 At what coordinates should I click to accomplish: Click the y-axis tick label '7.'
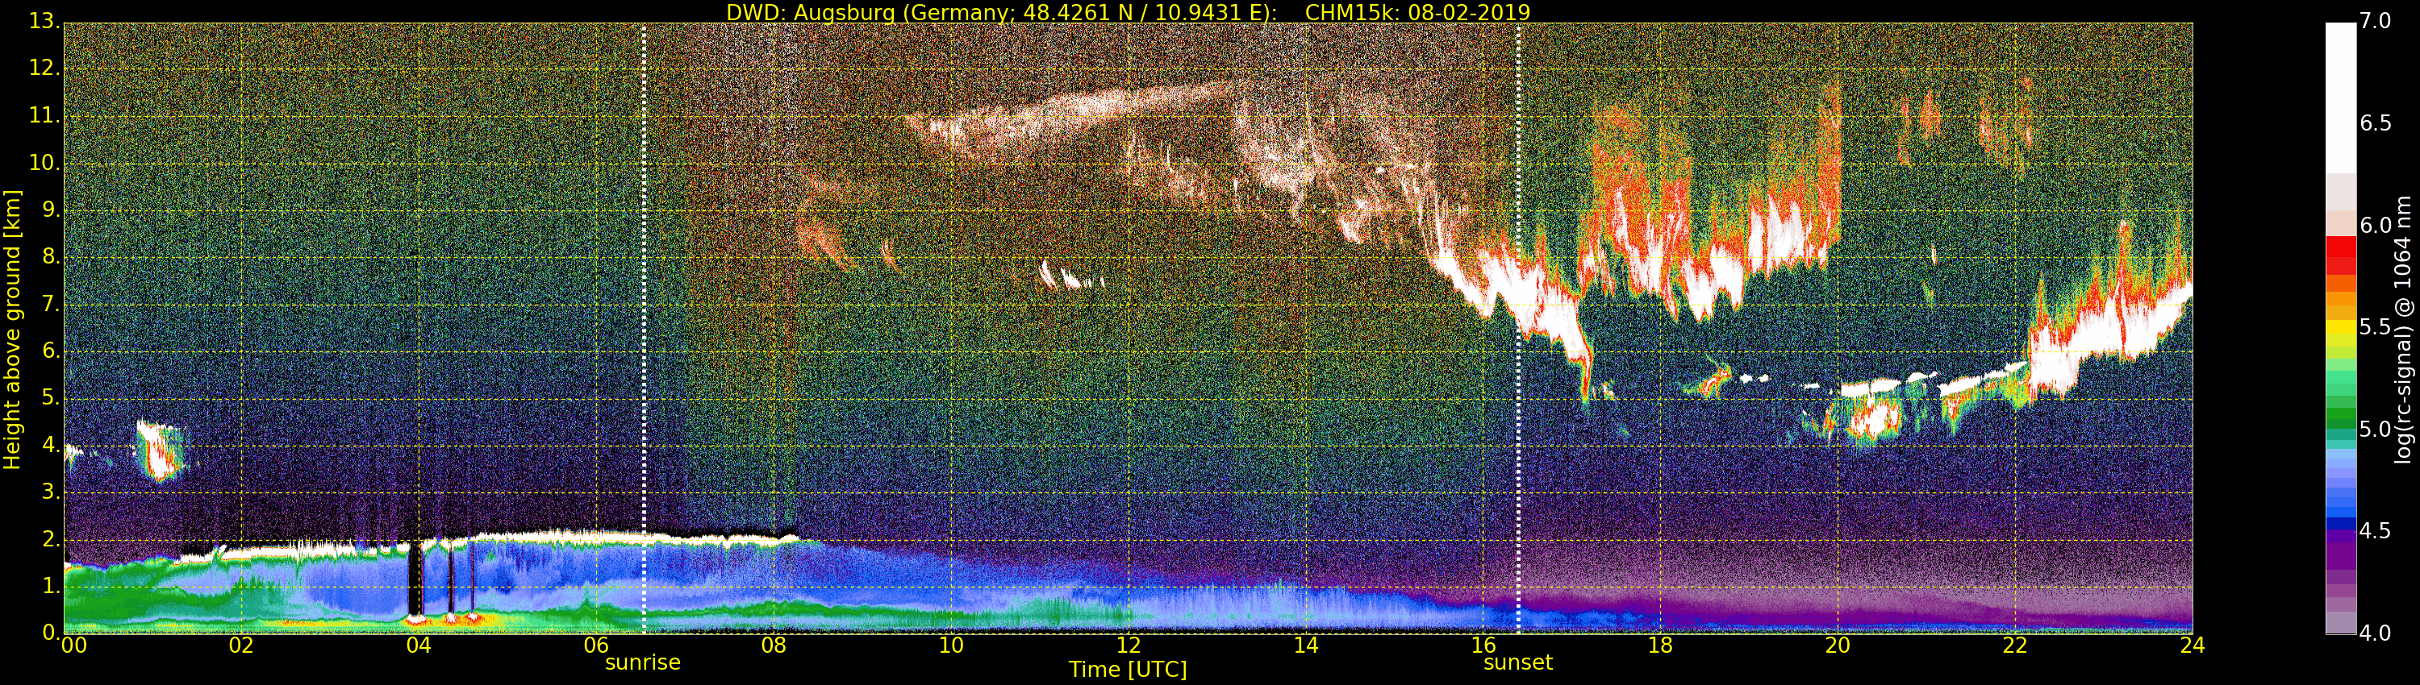click(51, 303)
